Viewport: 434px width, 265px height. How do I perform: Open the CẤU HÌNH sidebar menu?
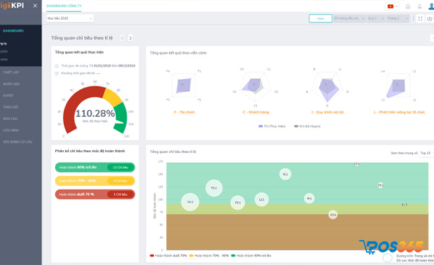coord(11,131)
